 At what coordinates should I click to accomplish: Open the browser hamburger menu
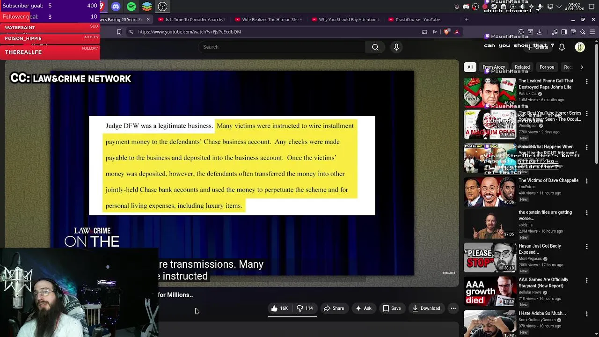592,32
